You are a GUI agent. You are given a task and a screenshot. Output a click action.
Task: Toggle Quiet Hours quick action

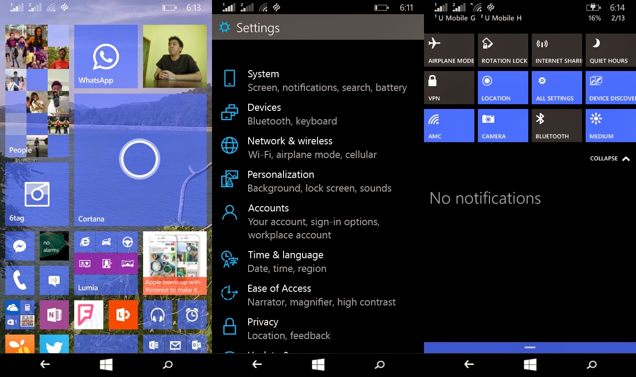point(611,50)
